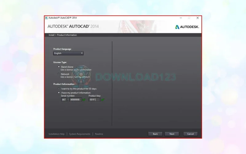Select the Stand-Alone license type
Screen dimensions: 246x154
pos(59,67)
